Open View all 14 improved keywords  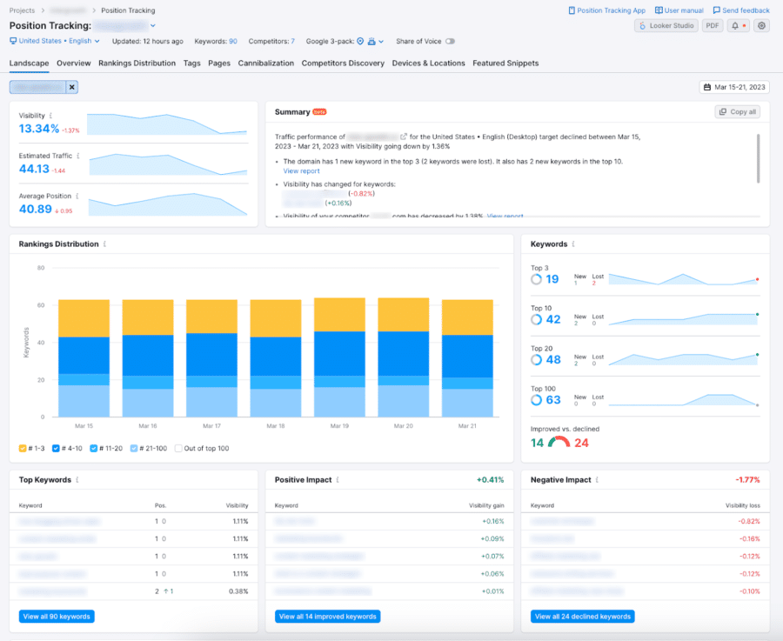tap(328, 617)
